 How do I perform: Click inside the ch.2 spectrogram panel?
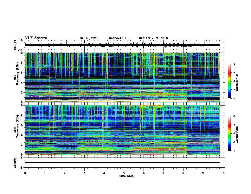point(122,130)
